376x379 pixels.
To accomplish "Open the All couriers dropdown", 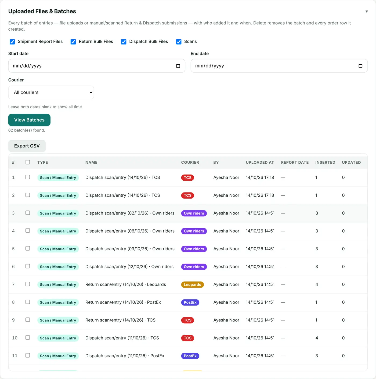I will [x=51, y=92].
